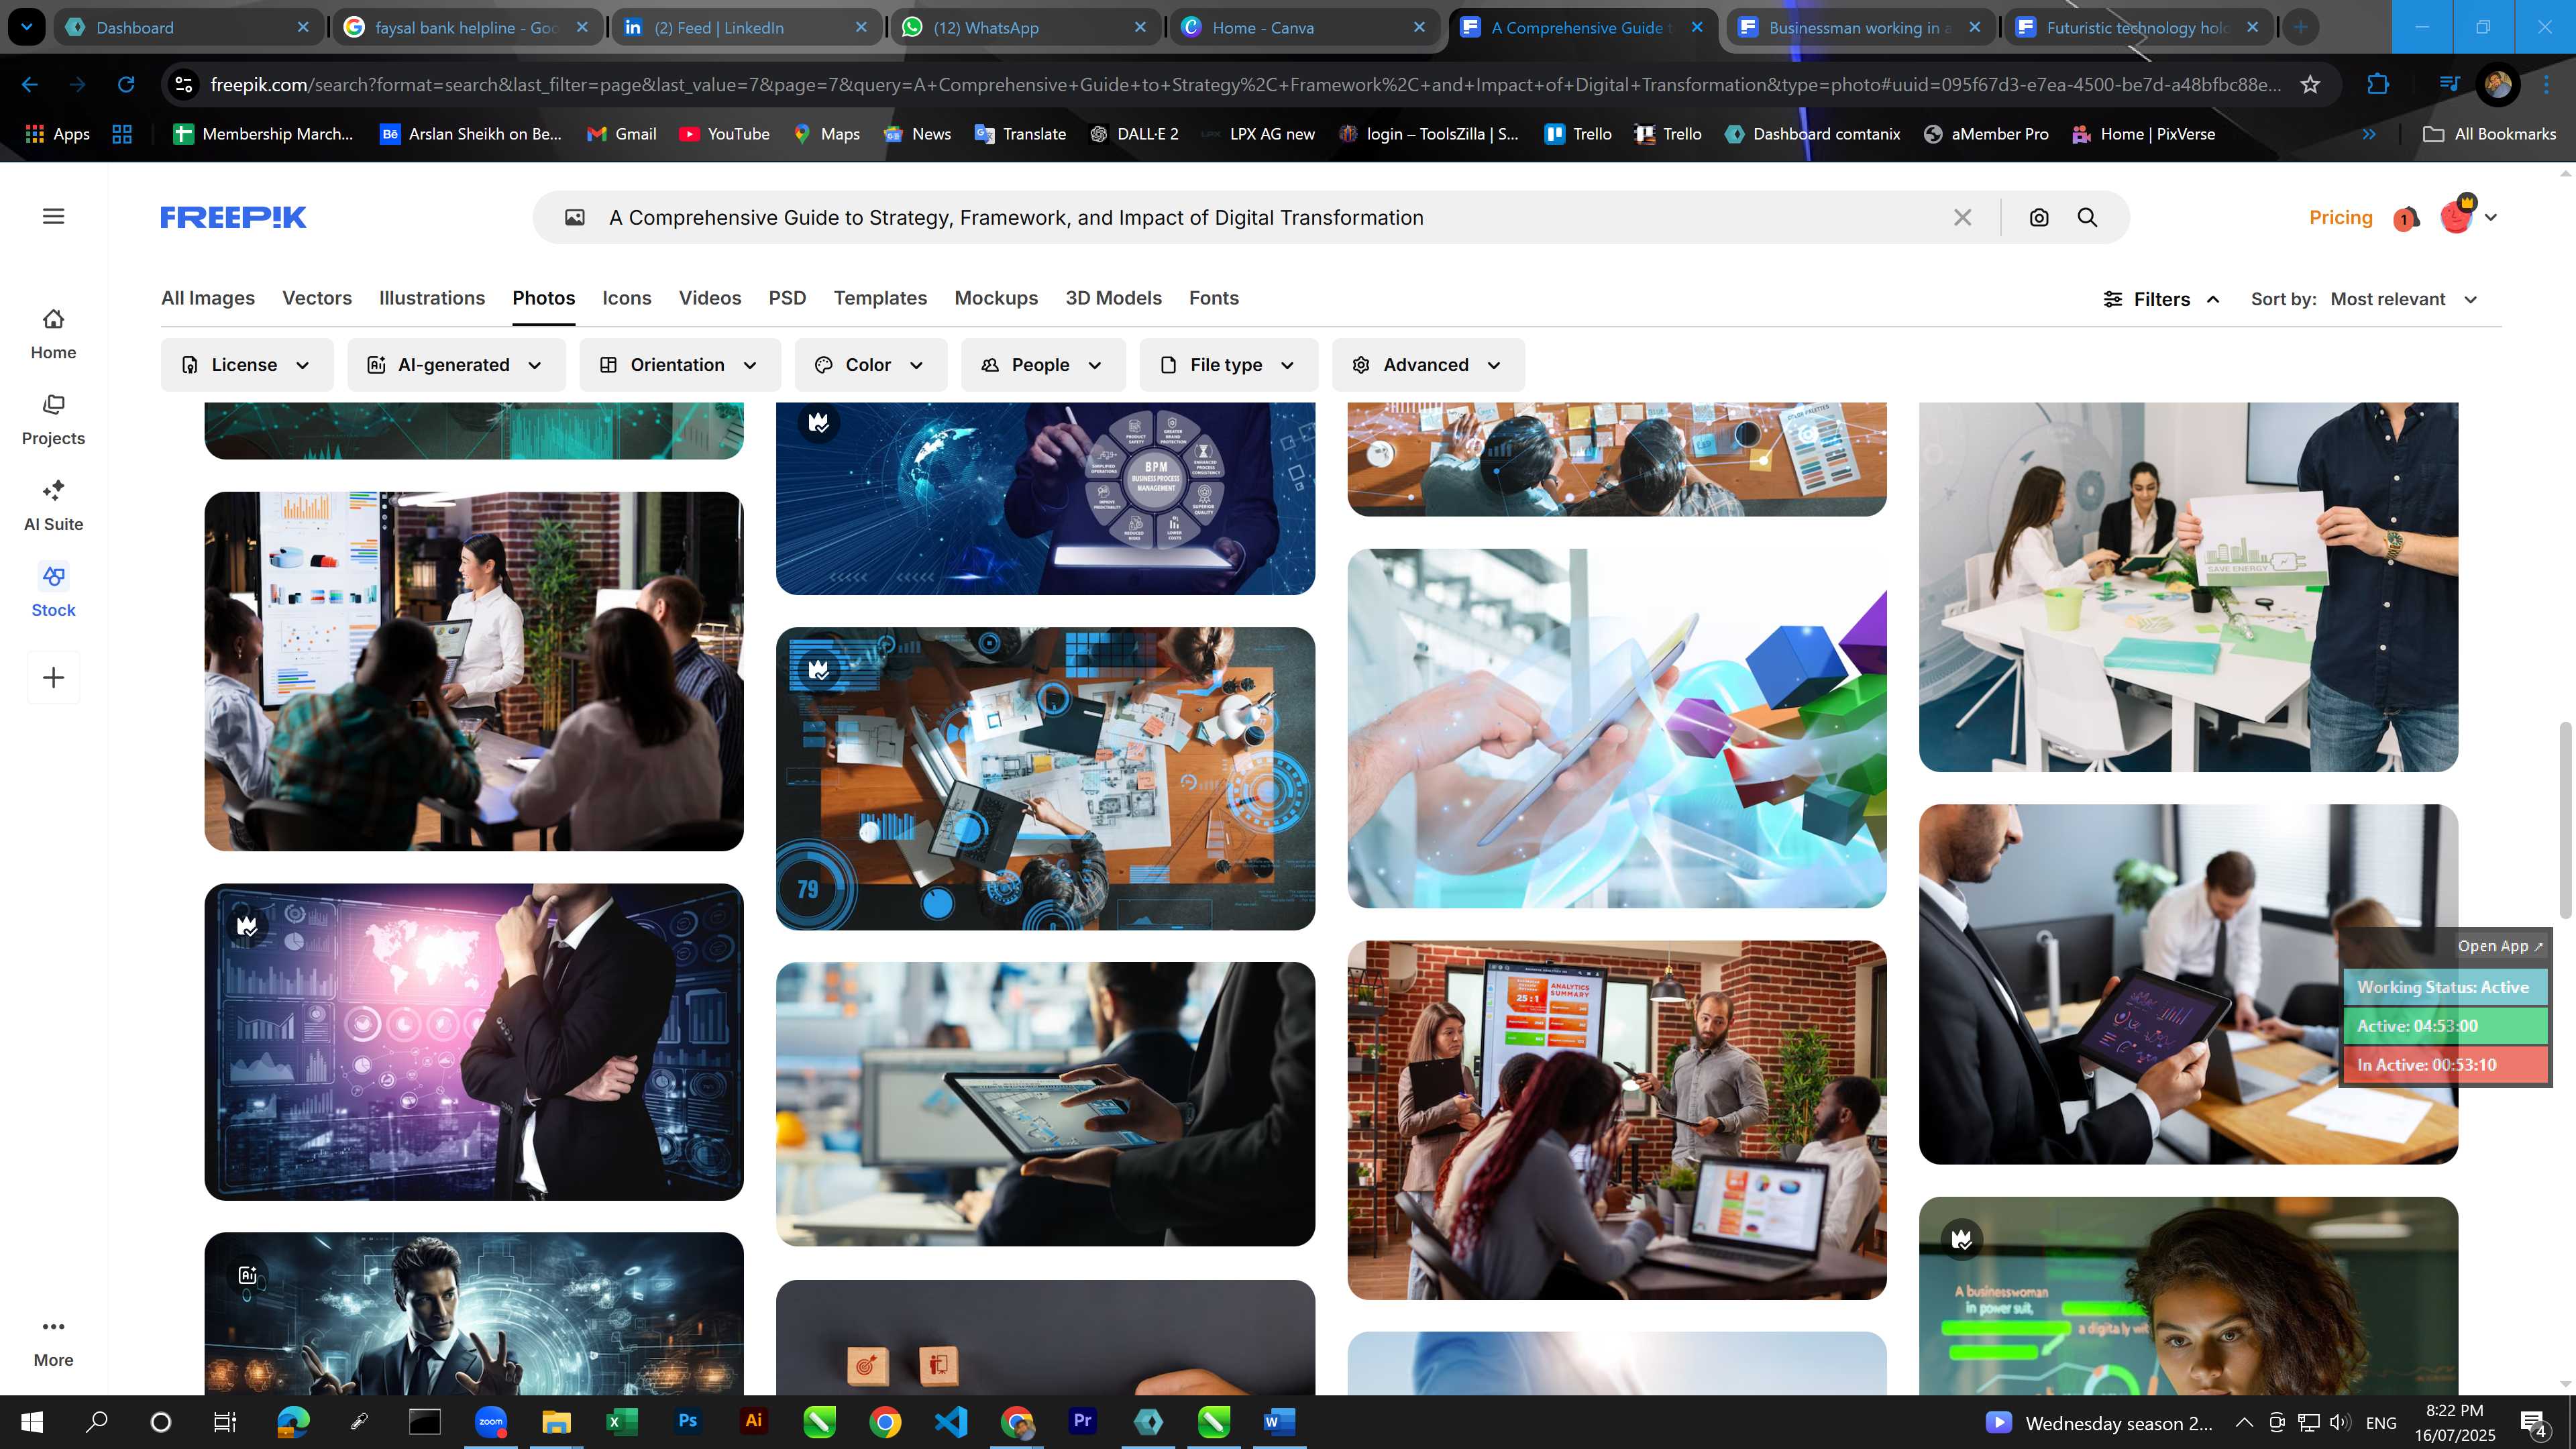
Task: Open the Windows Start menu
Action: 31,1421
